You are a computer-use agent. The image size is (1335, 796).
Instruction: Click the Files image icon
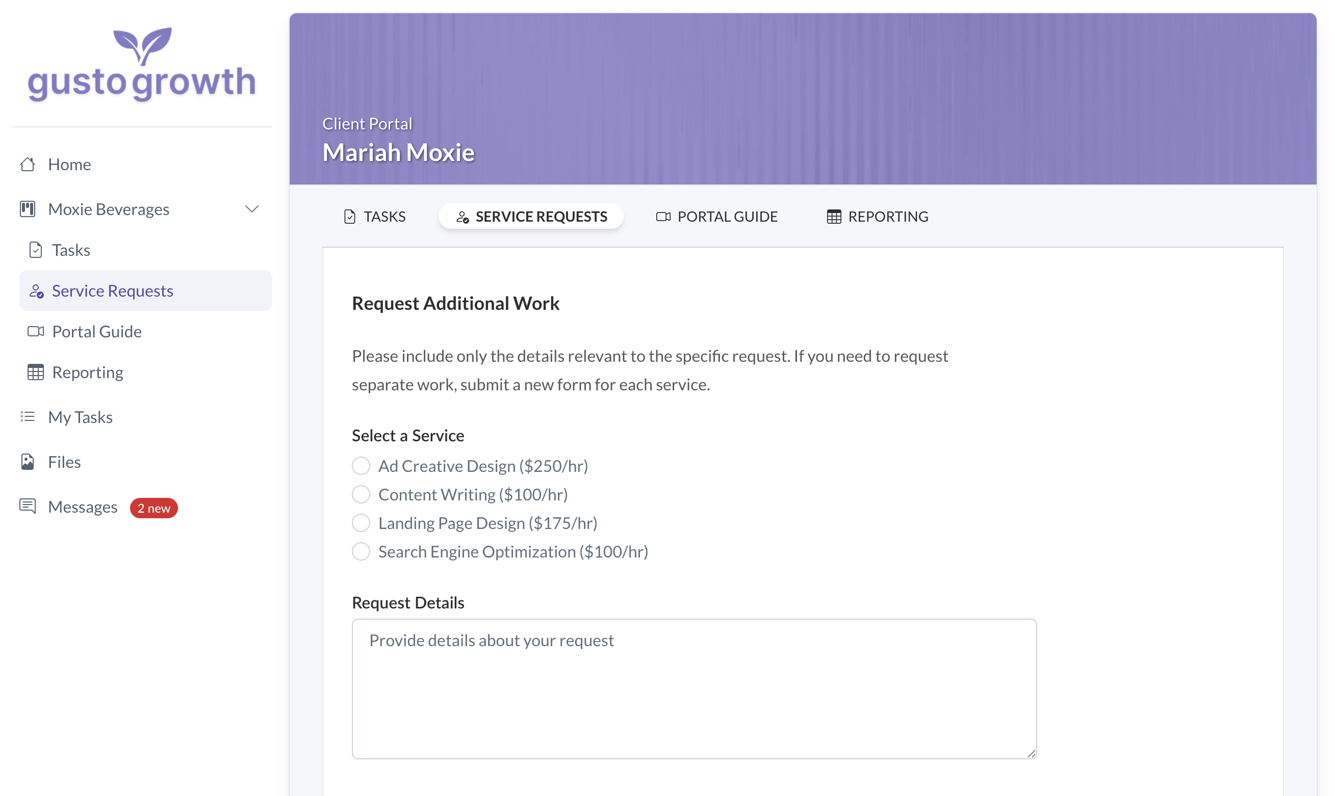(x=28, y=462)
